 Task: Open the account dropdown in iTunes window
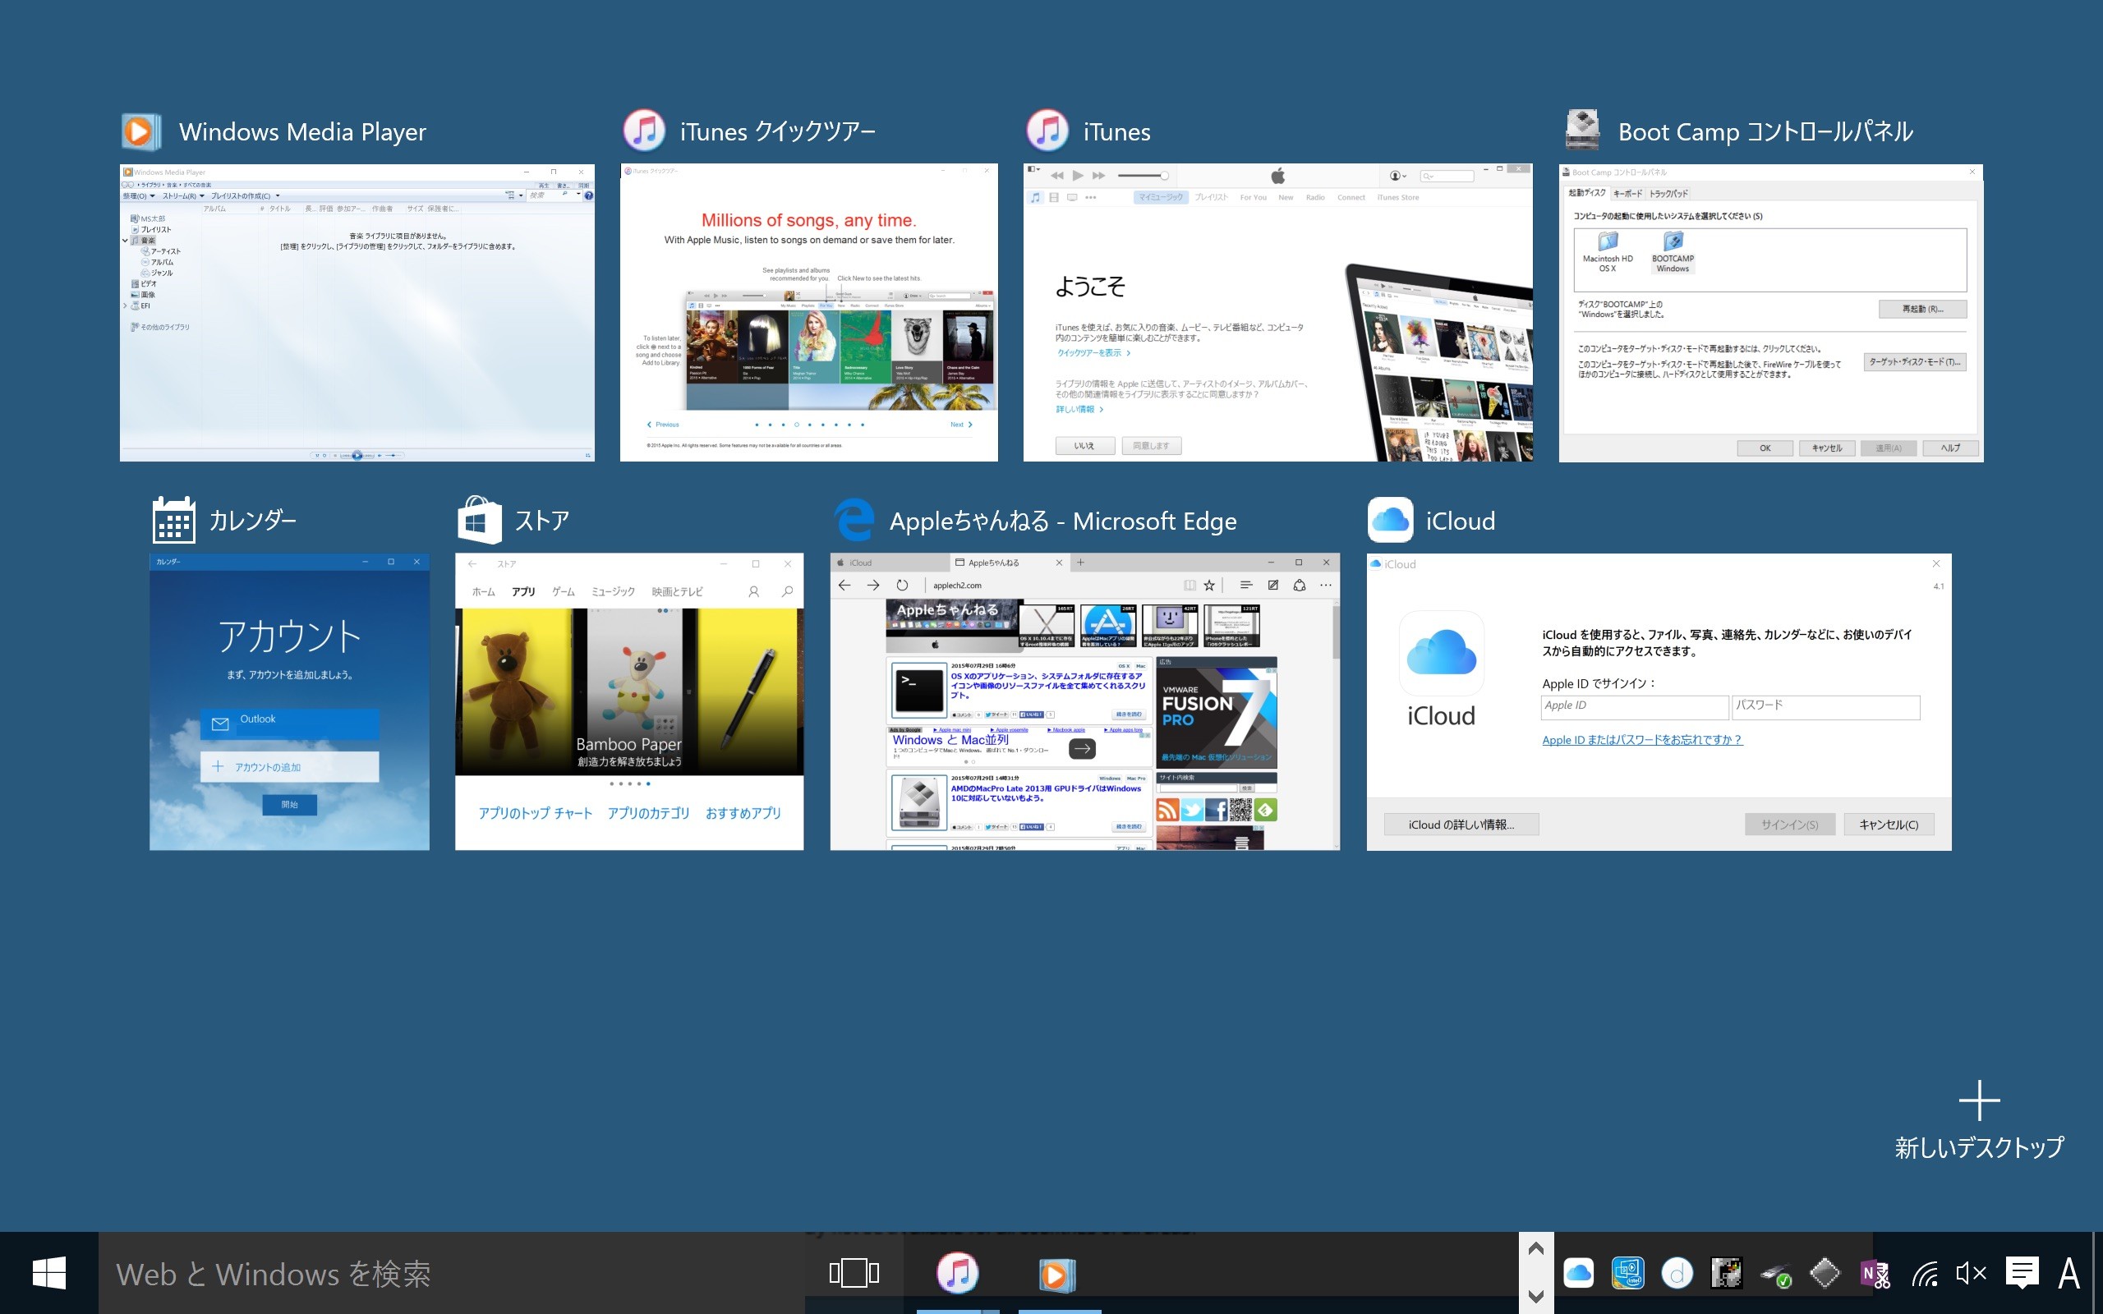pos(1398,176)
